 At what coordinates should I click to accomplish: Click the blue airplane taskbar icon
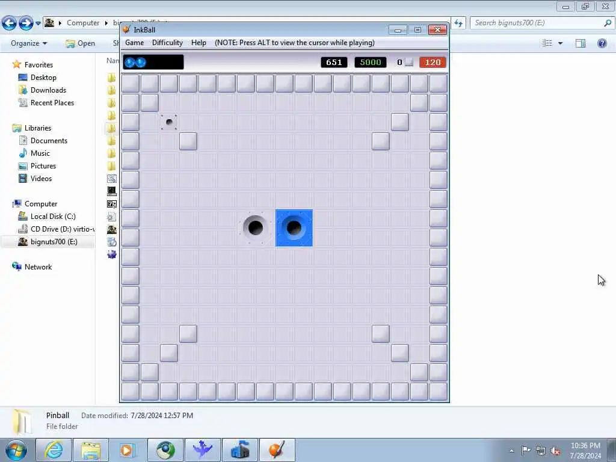pyautogui.click(x=202, y=450)
